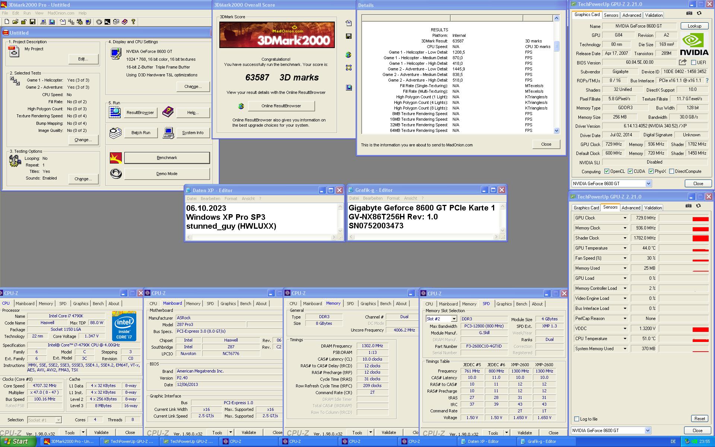Image resolution: width=715 pixels, height=447 pixels.
Task: Click the floppy-disk save icon in 3DMark toolbar
Action: 33,22
